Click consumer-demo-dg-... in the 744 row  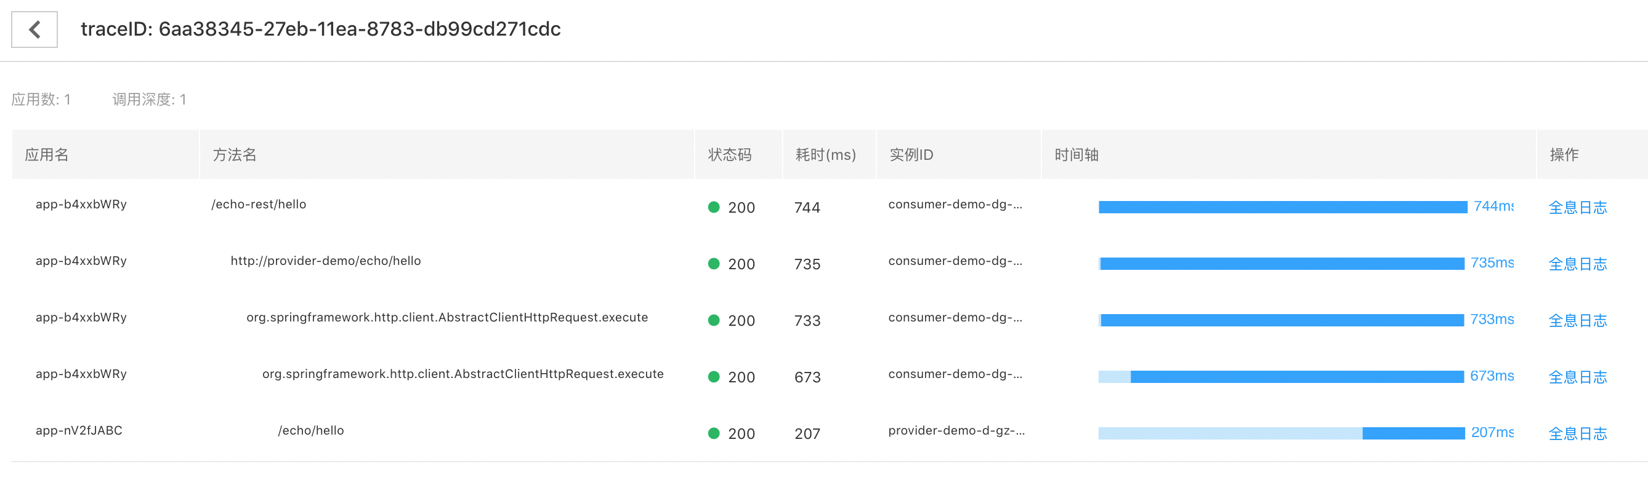[955, 205]
